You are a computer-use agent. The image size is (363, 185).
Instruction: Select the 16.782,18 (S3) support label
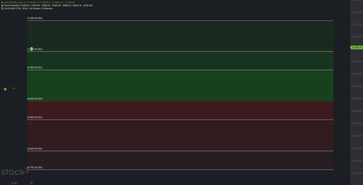click(35, 167)
